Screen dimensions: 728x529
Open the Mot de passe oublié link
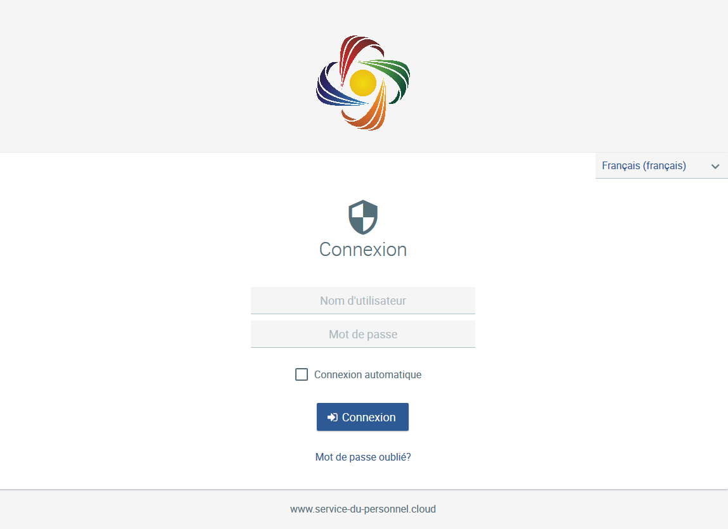pyautogui.click(x=363, y=457)
